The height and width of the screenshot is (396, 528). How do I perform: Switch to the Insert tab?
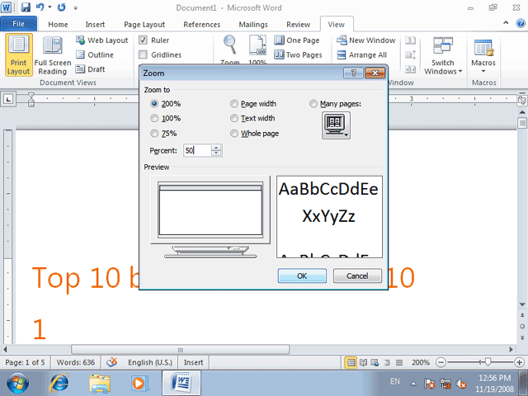(95, 25)
